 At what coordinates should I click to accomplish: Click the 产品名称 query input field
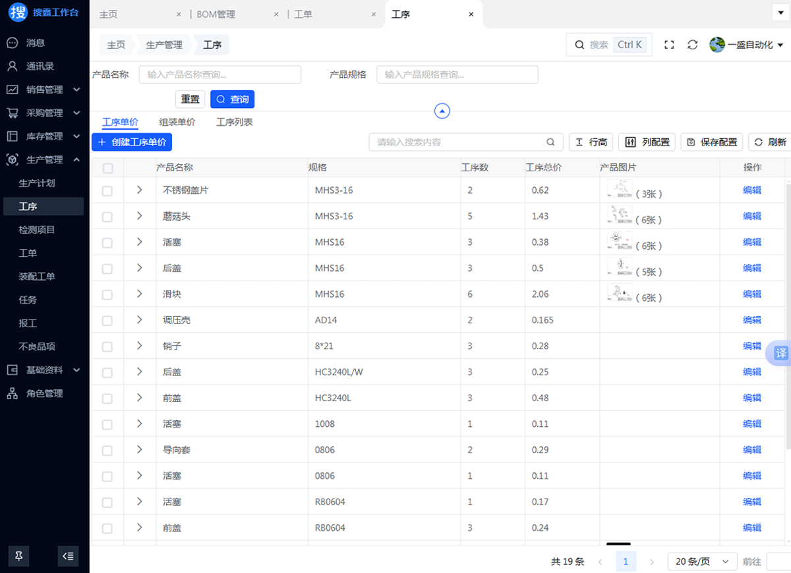(x=220, y=74)
